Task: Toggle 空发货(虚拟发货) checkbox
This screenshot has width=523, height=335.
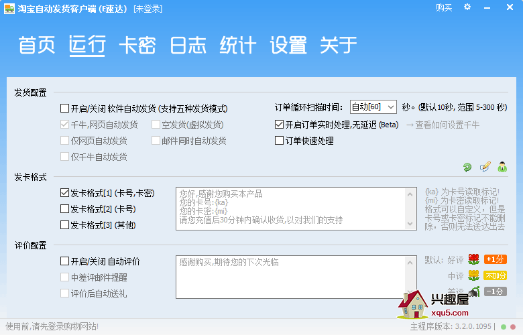Action: click(156, 125)
